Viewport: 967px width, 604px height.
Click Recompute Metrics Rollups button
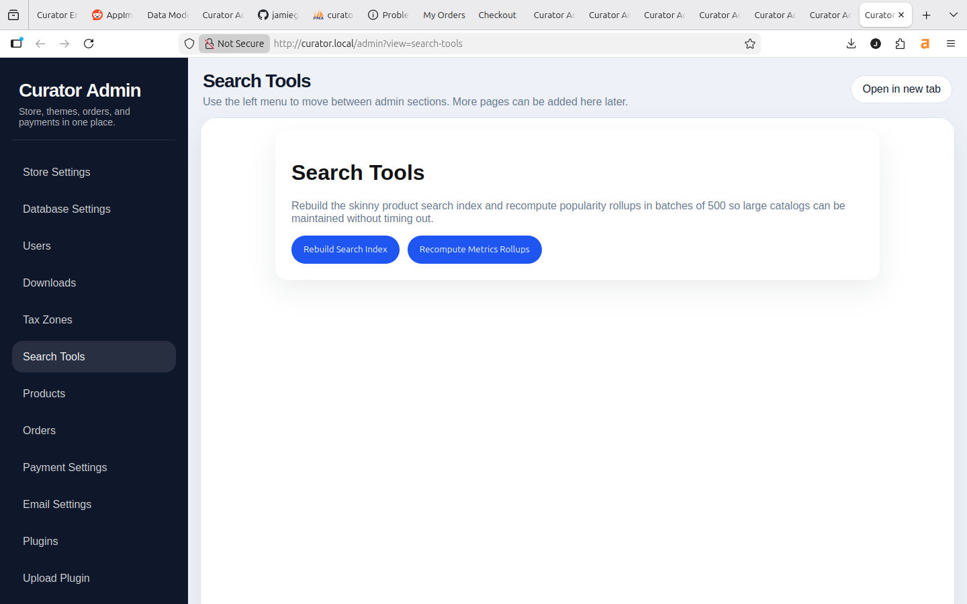click(474, 250)
